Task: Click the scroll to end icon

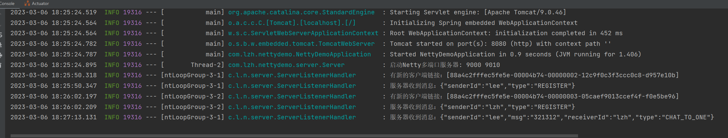Action: [1, 45]
